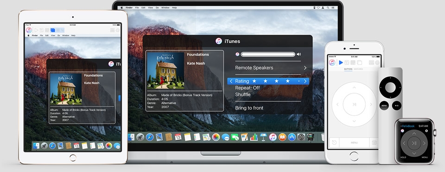
Task: Tap the iTunes icon in iPad toolbar
Action: click(29, 30)
